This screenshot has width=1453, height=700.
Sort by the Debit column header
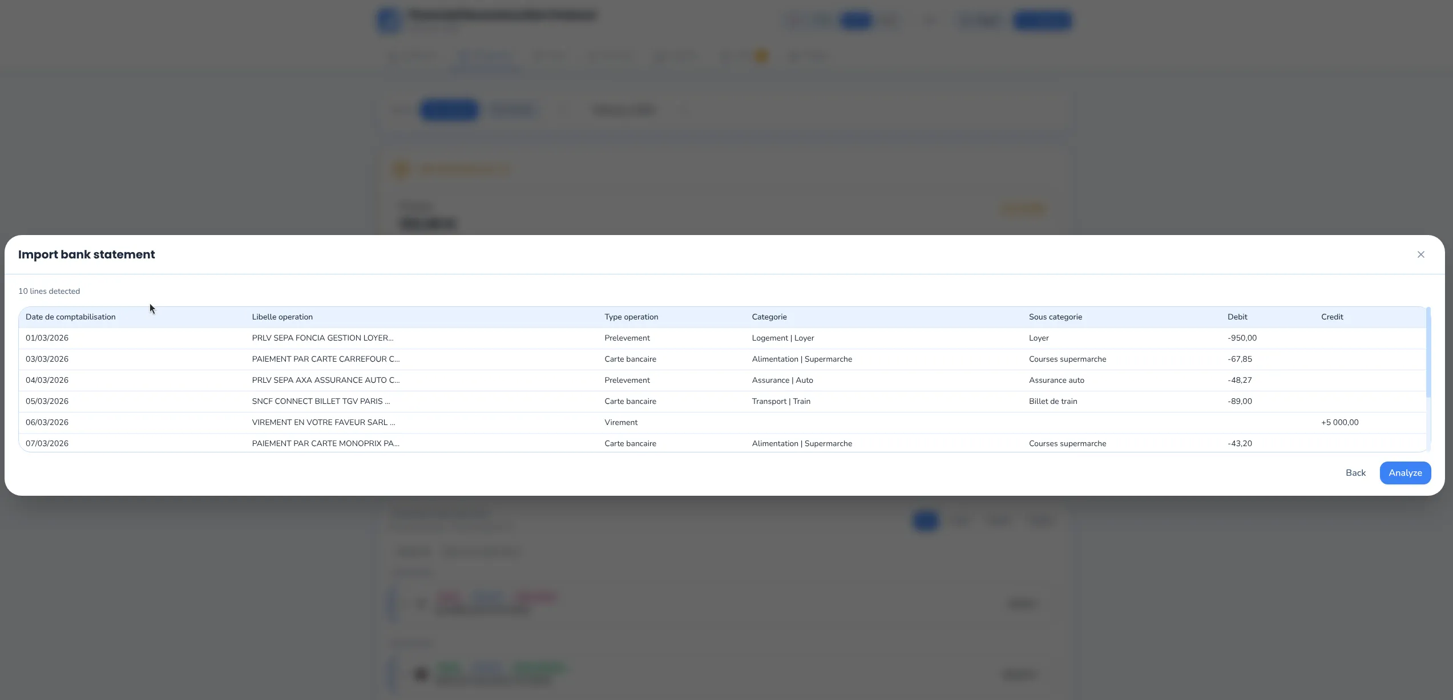1237,317
